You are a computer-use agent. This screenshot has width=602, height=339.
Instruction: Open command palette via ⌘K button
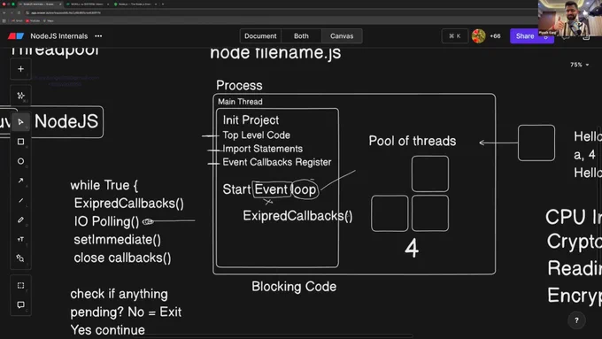[x=454, y=36]
